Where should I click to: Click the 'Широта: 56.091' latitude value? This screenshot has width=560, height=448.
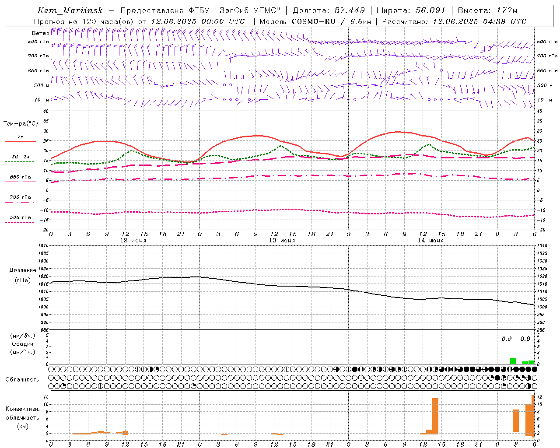tap(411, 10)
